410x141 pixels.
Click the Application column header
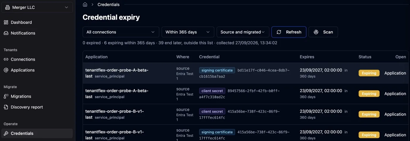97,57
